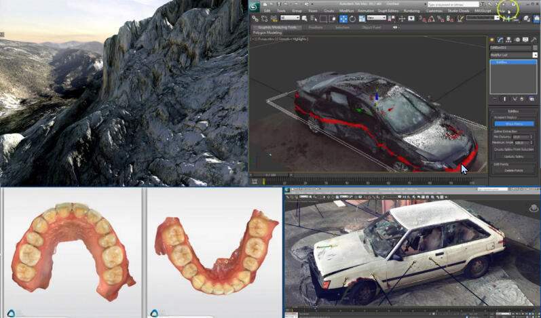The height and width of the screenshot is (318, 541).
Task: Open the Rendering menu
Action: (411, 11)
